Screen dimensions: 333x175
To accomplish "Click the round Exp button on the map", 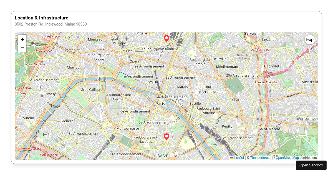I will (310, 40).
